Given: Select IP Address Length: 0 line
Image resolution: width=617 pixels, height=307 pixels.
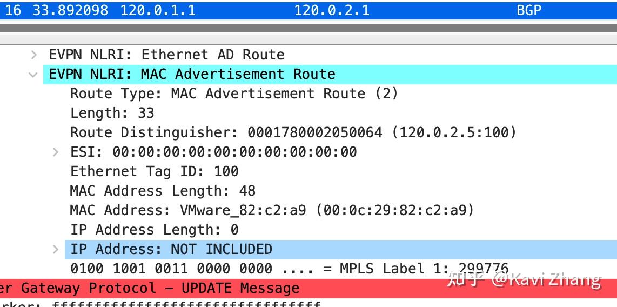Looking at the screenshot, I should coord(154,230).
